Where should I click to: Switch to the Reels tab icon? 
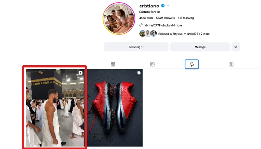(152, 64)
